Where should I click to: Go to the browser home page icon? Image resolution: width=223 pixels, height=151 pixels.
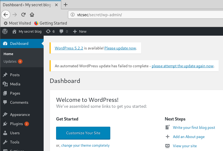click(32, 15)
